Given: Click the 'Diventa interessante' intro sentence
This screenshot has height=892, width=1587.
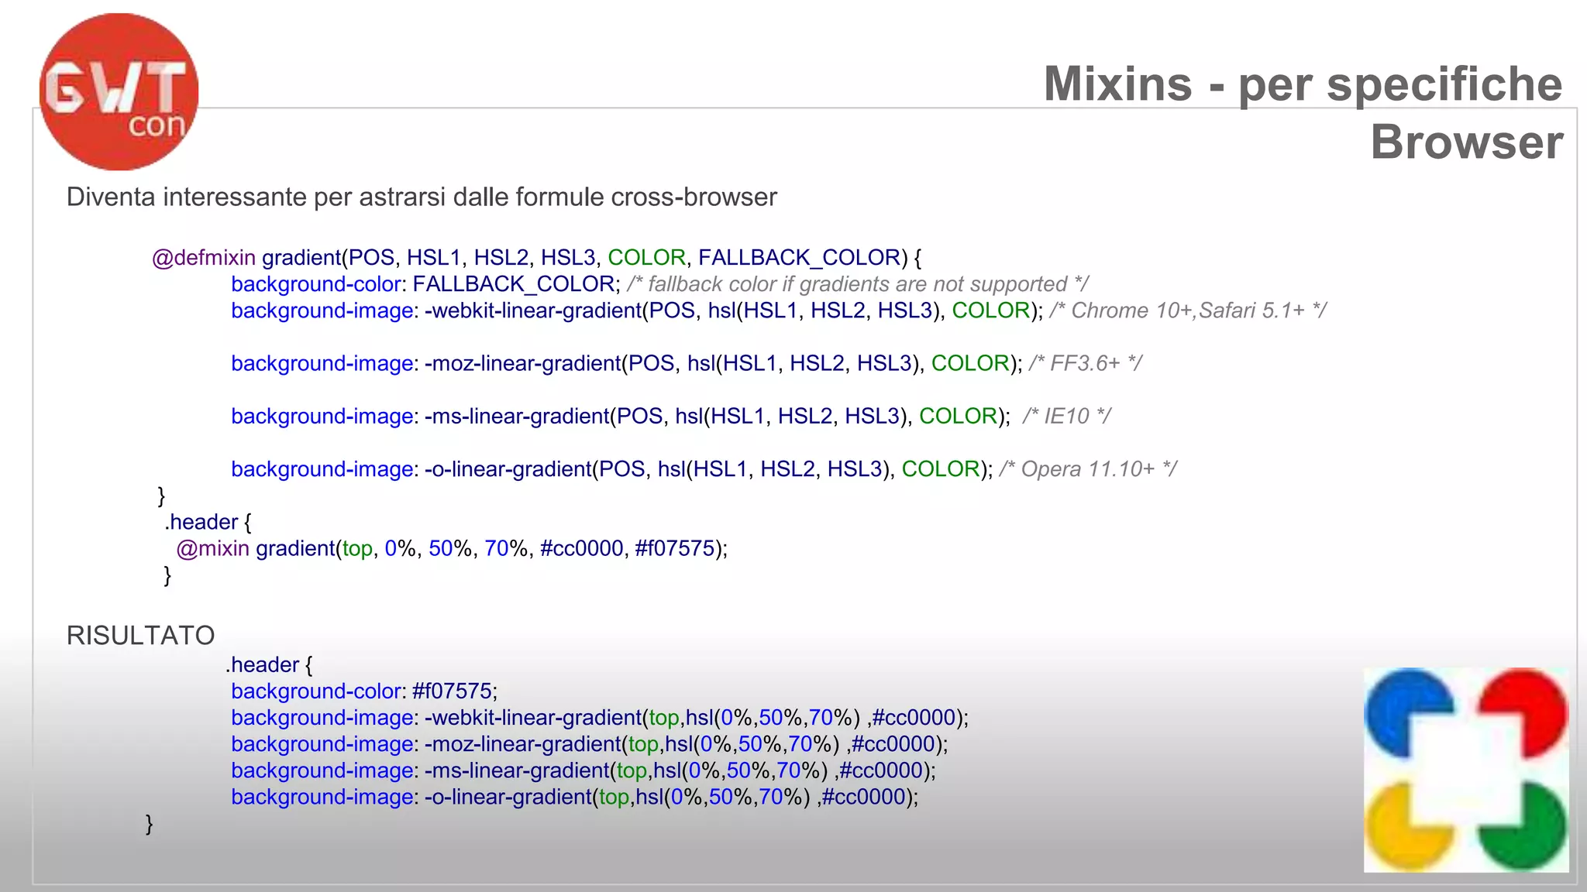Looking at the screenshot, I should pos(422,197).
